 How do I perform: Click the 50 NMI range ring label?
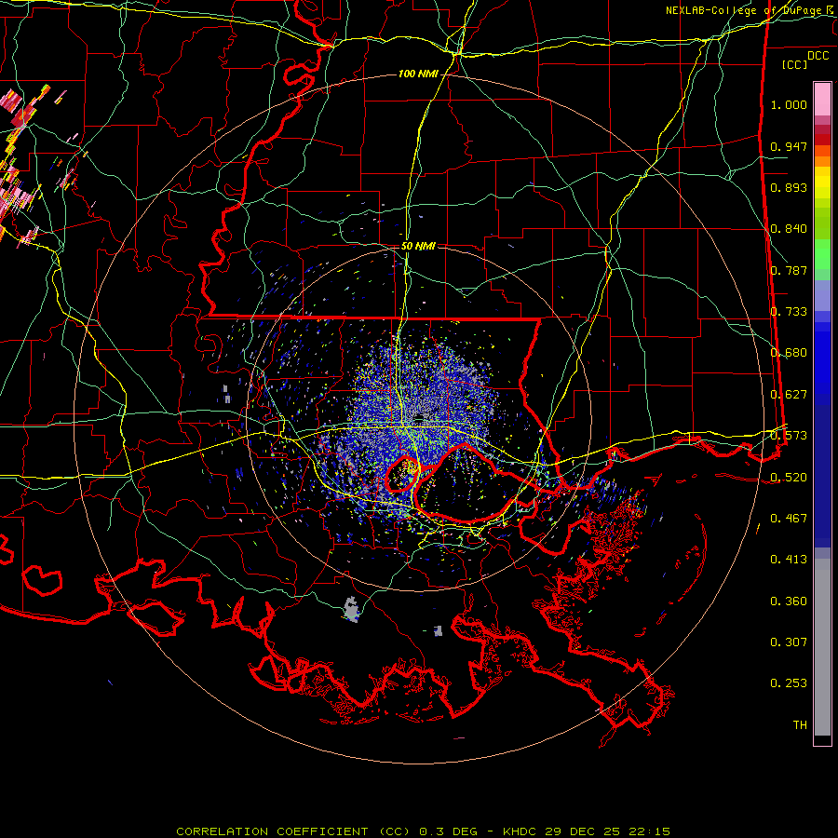click(x=418, y=247)
